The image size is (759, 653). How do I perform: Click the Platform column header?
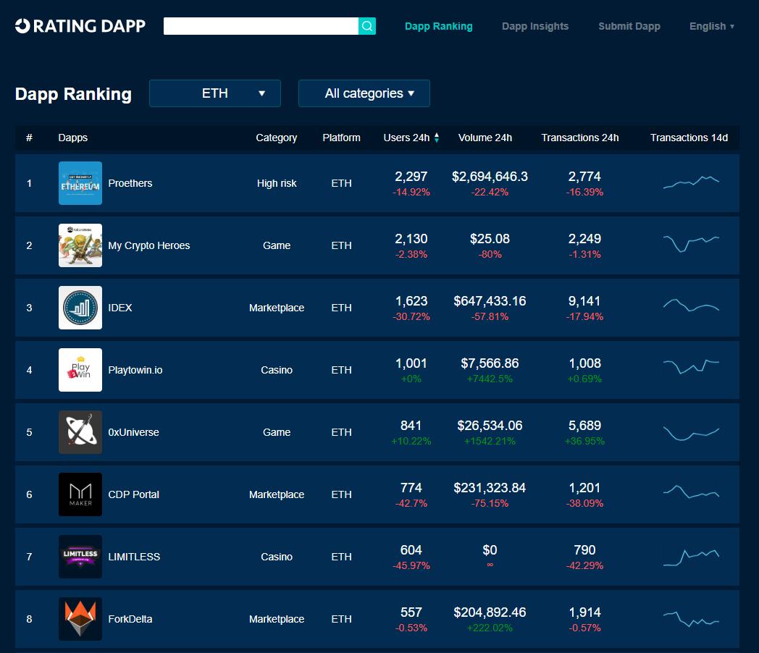pos(341,138)
